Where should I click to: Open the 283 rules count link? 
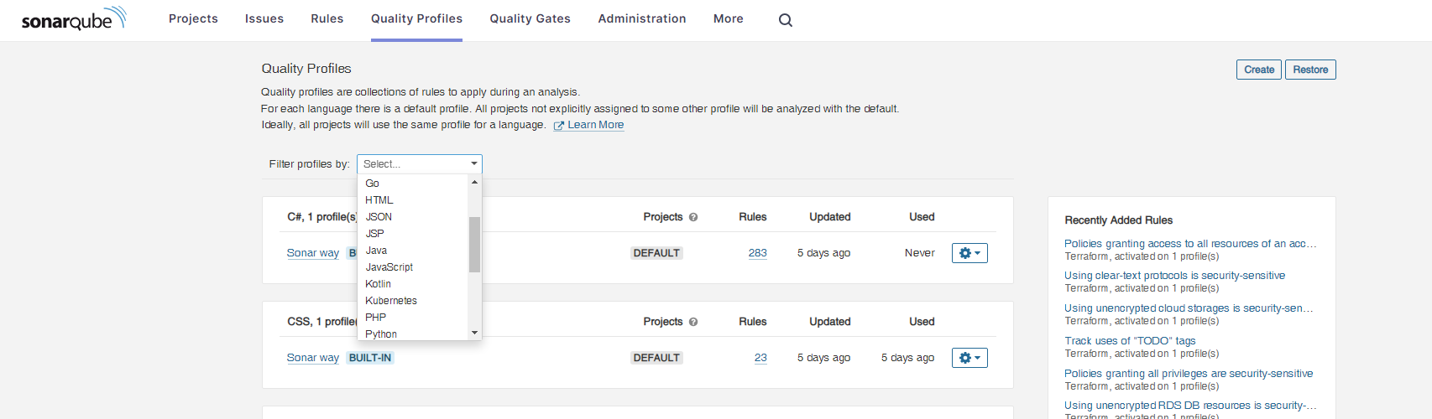point(757,253)
